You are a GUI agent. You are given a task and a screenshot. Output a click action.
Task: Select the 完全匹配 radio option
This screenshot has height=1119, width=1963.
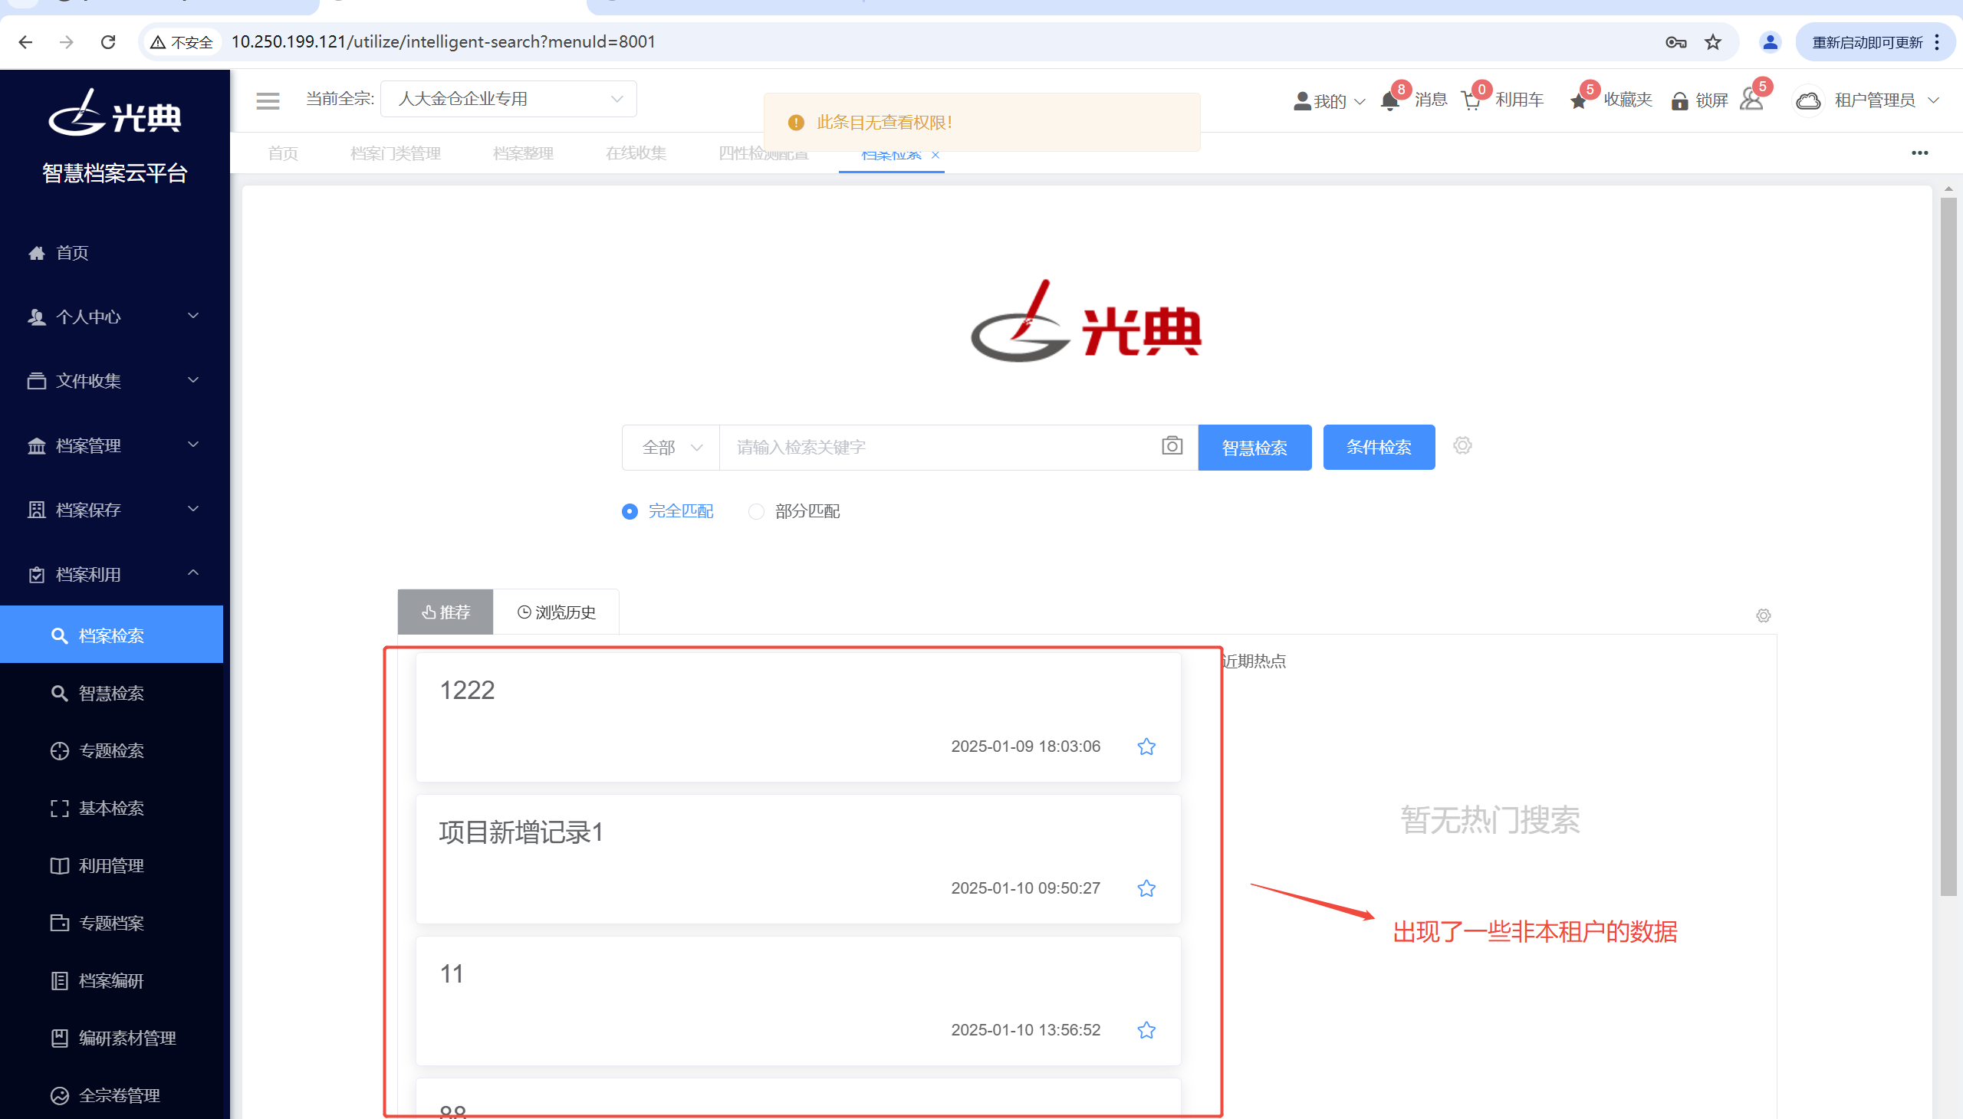[667, 511]
